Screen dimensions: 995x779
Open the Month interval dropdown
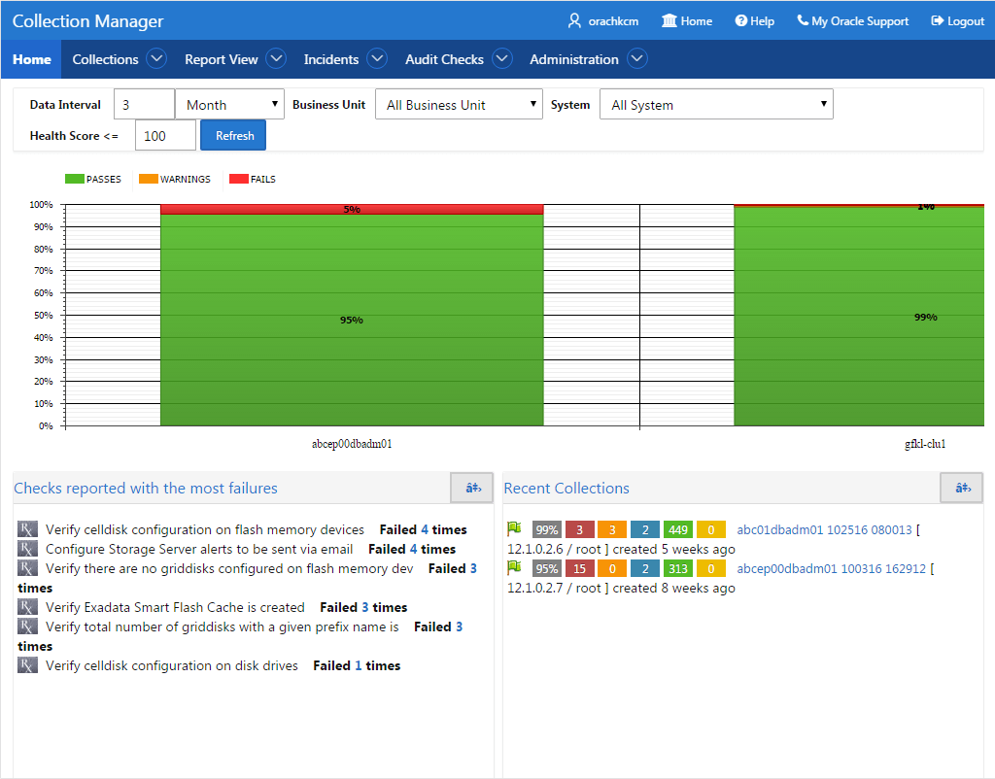[229, 105]
